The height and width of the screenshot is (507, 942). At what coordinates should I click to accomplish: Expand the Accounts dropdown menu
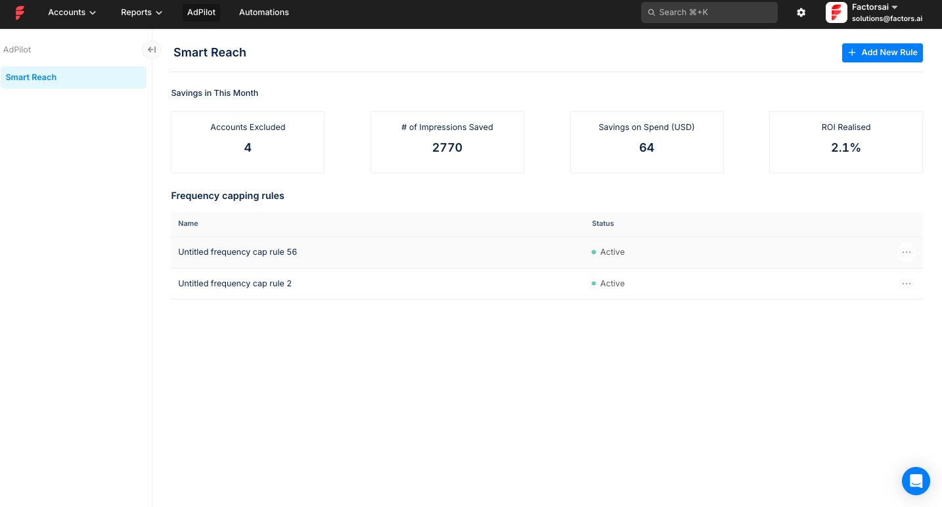[72, 12]
